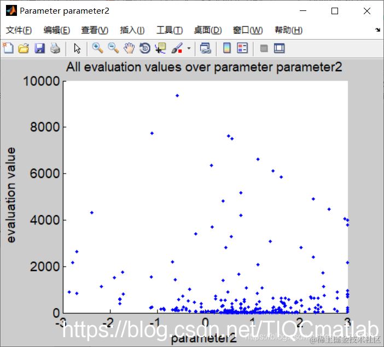Open the 帮助(H) menu
The image size is (384, 347).
tap(289, 30)
